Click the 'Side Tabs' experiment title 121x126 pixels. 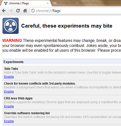tap(11, 69)
